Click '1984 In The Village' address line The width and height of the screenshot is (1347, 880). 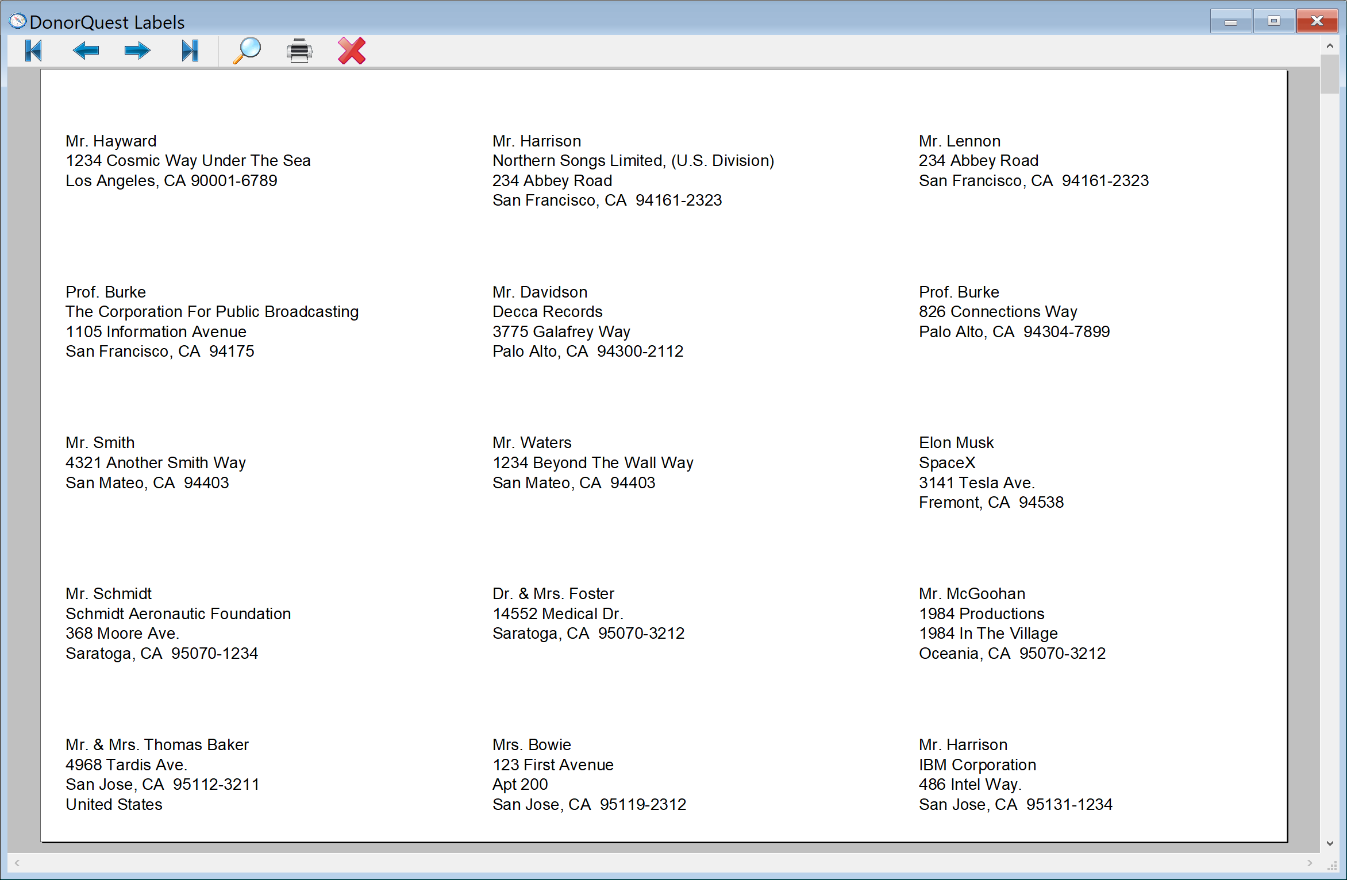coord(988,633)
